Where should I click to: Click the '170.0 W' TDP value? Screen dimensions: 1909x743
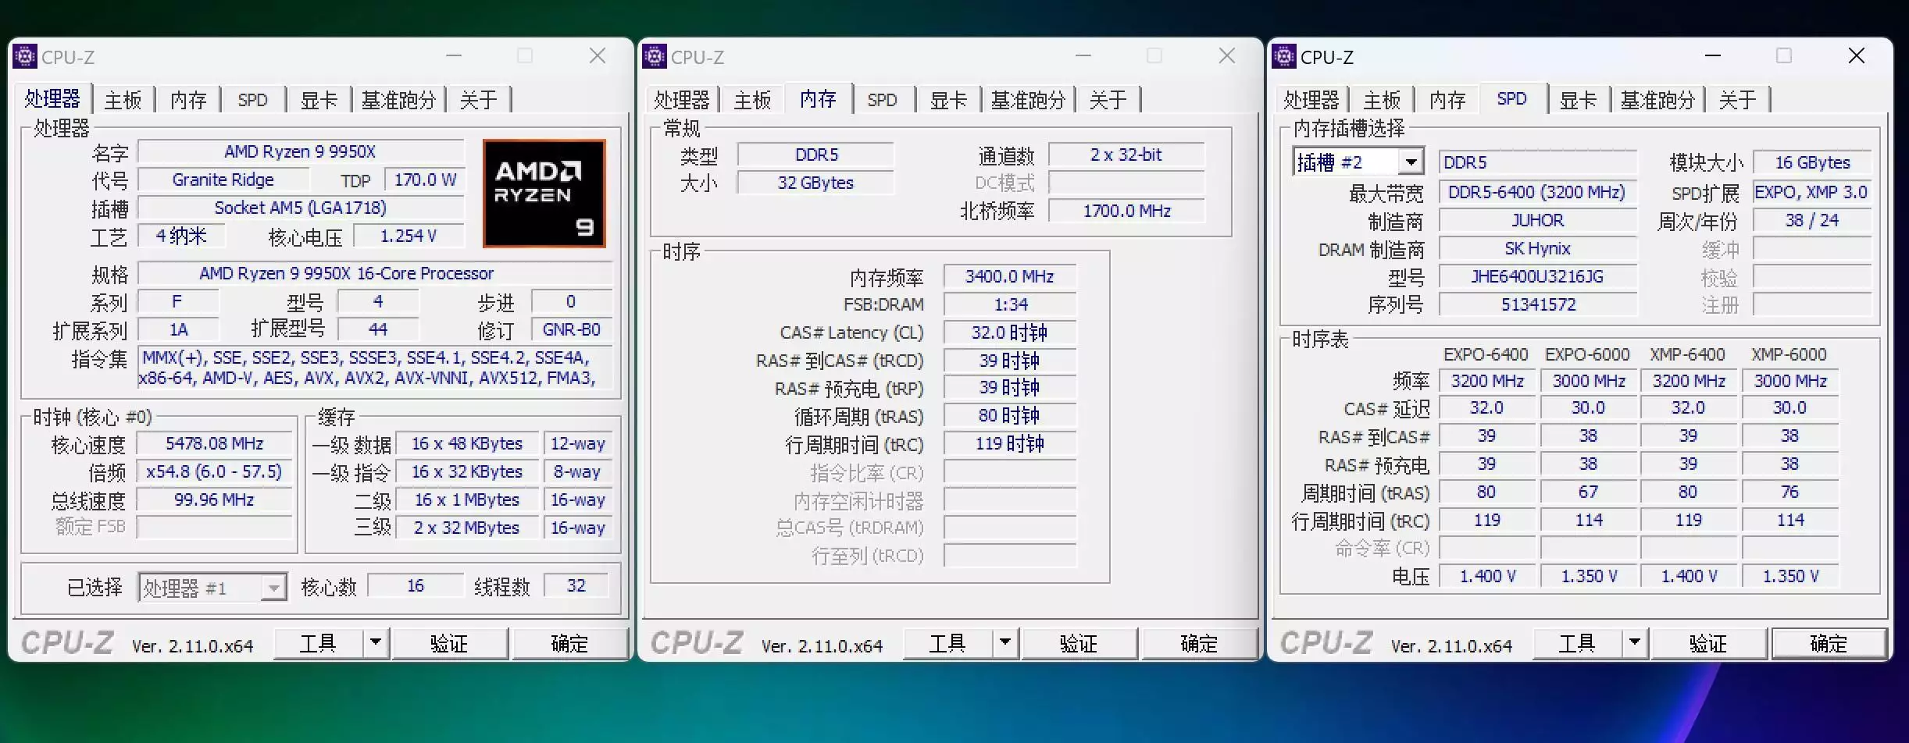coord(425,180)
